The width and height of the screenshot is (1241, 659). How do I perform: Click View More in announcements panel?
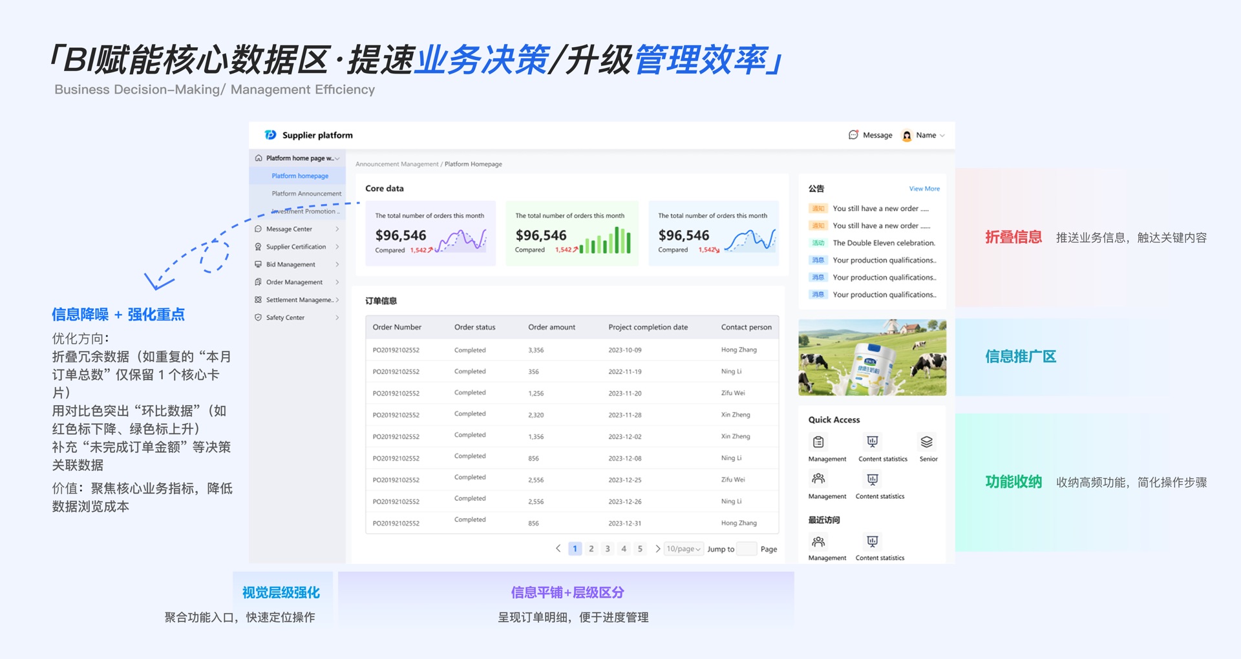tap(924, 189)
